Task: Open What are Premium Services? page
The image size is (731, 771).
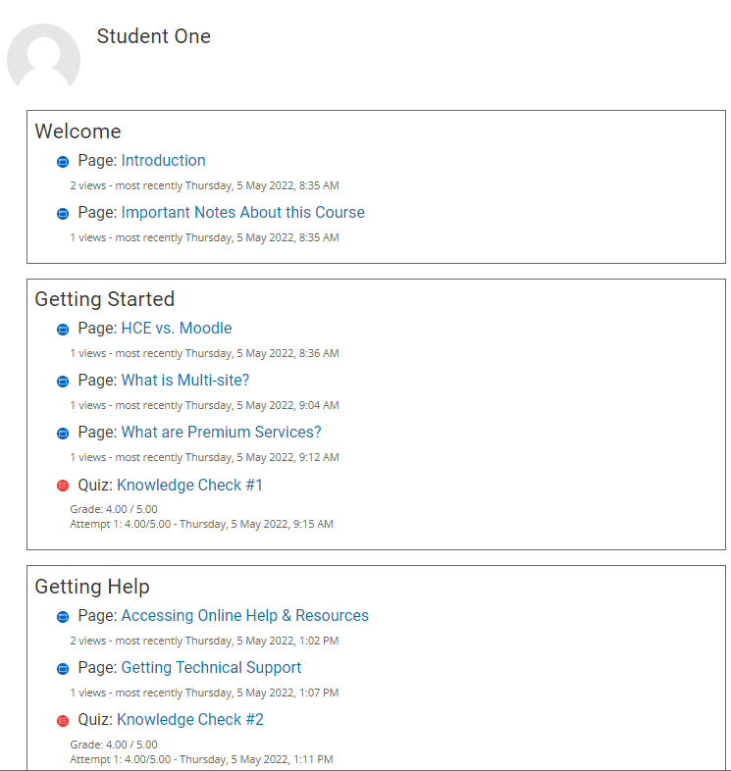Action: coord(221,433)
